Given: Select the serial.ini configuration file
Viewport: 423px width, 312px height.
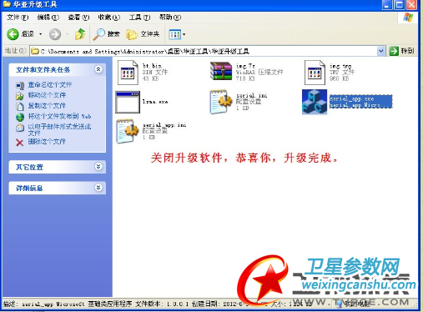Looking at the screenshot, I should point(221,102).
